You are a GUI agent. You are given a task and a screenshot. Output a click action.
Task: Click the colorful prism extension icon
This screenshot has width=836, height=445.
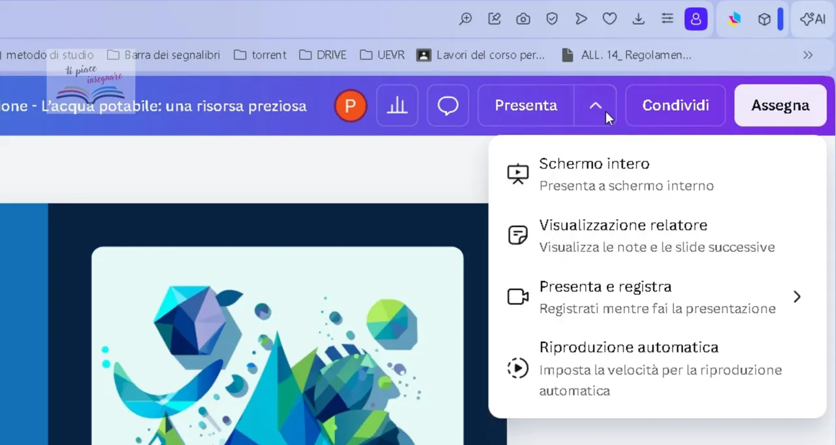(735, 19)
